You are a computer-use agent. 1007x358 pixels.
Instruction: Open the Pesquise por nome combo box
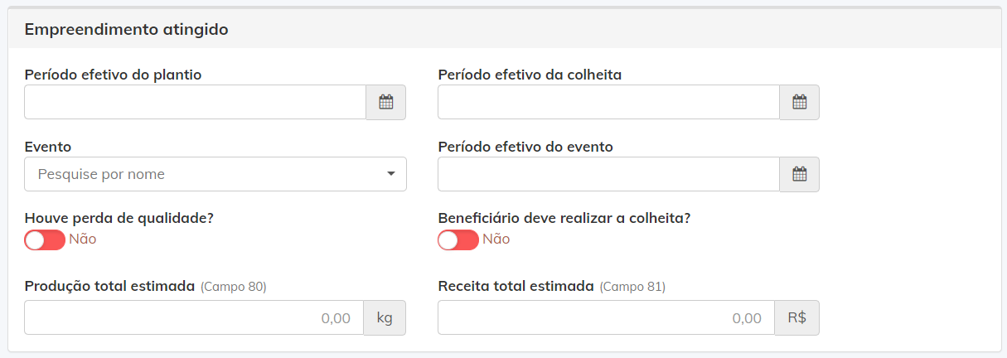[215, 174]
